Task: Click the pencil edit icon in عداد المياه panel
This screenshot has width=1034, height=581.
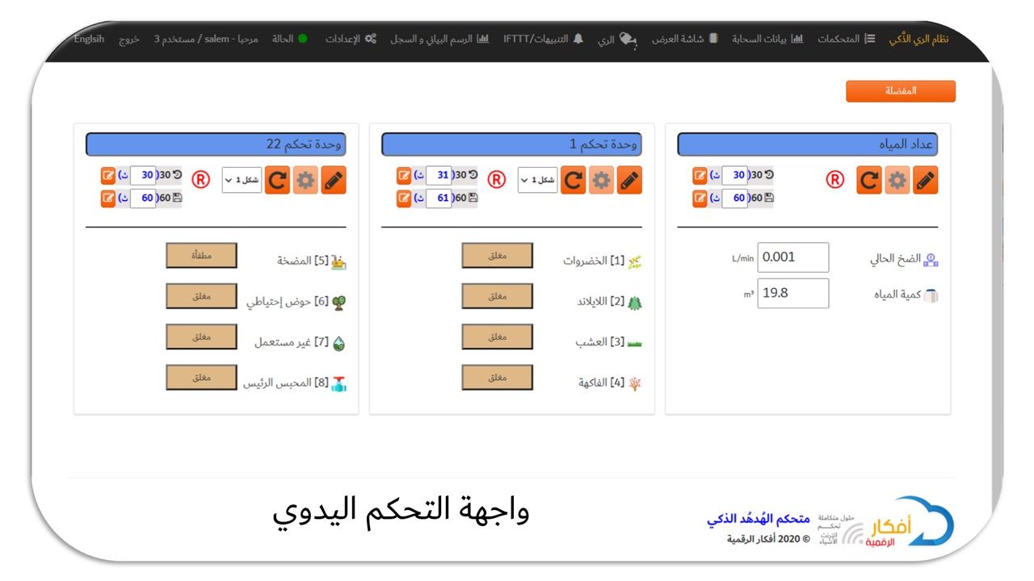Action: pos(925,181)
